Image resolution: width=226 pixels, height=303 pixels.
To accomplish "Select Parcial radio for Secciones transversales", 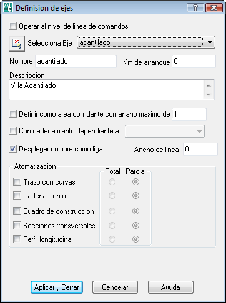I will tap(135, 225).
